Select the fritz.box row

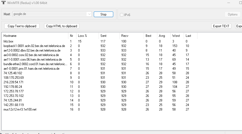pyautogui.click(x=99, y=41)
